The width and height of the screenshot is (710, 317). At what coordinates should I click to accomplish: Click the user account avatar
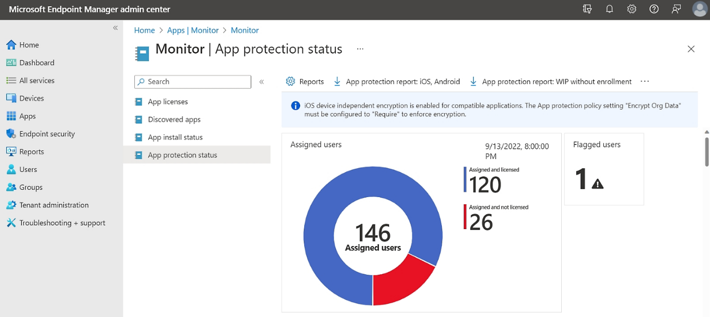pyautogui.click(x=700, y=9)
